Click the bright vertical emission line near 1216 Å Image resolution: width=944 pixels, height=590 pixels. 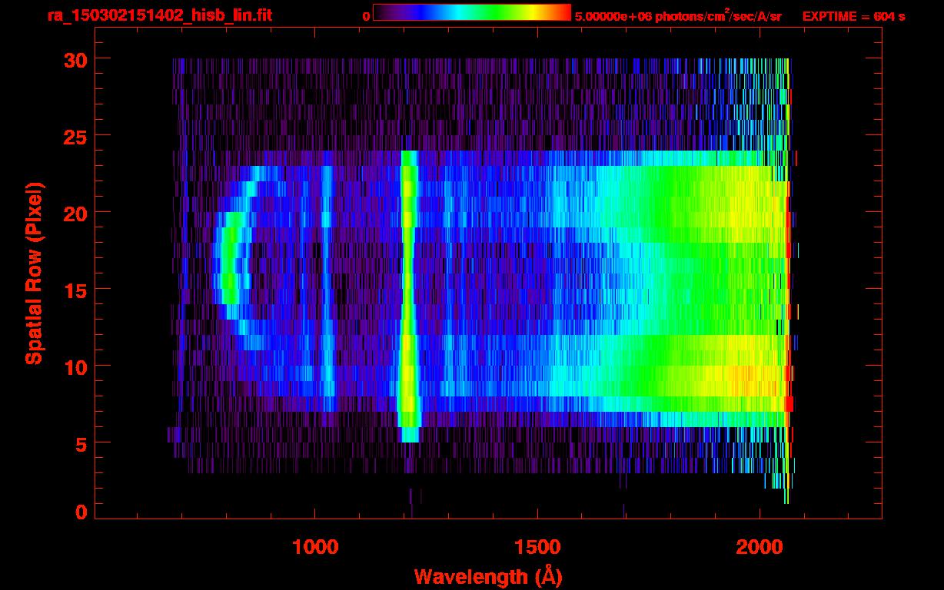(x=410, y=296)
